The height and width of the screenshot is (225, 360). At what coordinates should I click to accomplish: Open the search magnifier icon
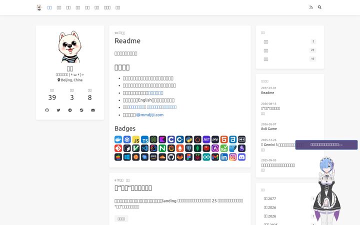click(x=319, y=7)
